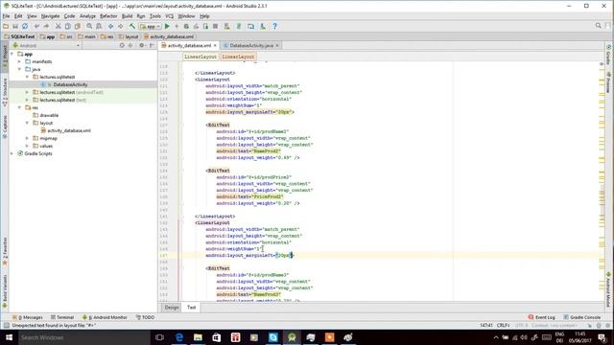Open app run configuration dropdown
Viewport: 614px width, 345px height.
151,26
